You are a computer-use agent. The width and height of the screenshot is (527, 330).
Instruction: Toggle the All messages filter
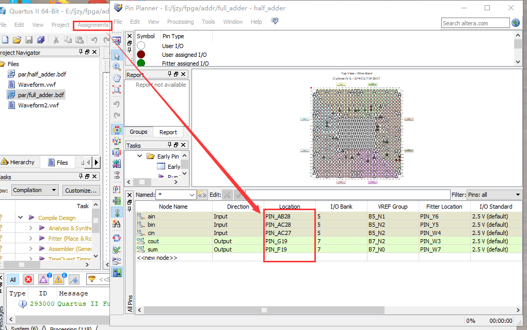[13, 279]
